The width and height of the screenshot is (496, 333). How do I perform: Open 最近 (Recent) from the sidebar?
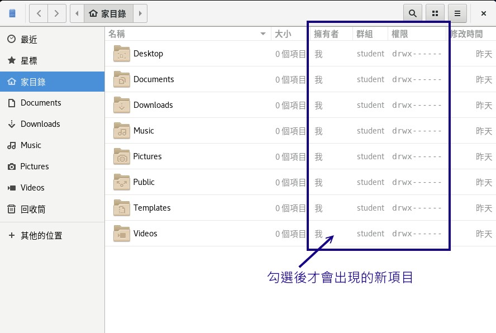click(x=34, y=39)
